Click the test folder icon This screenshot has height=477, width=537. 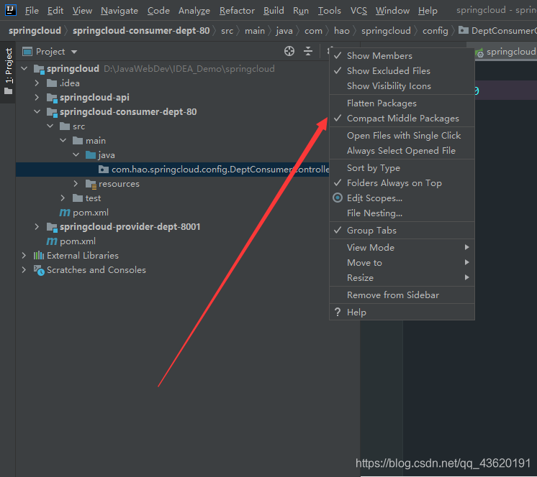coord(78,198)
